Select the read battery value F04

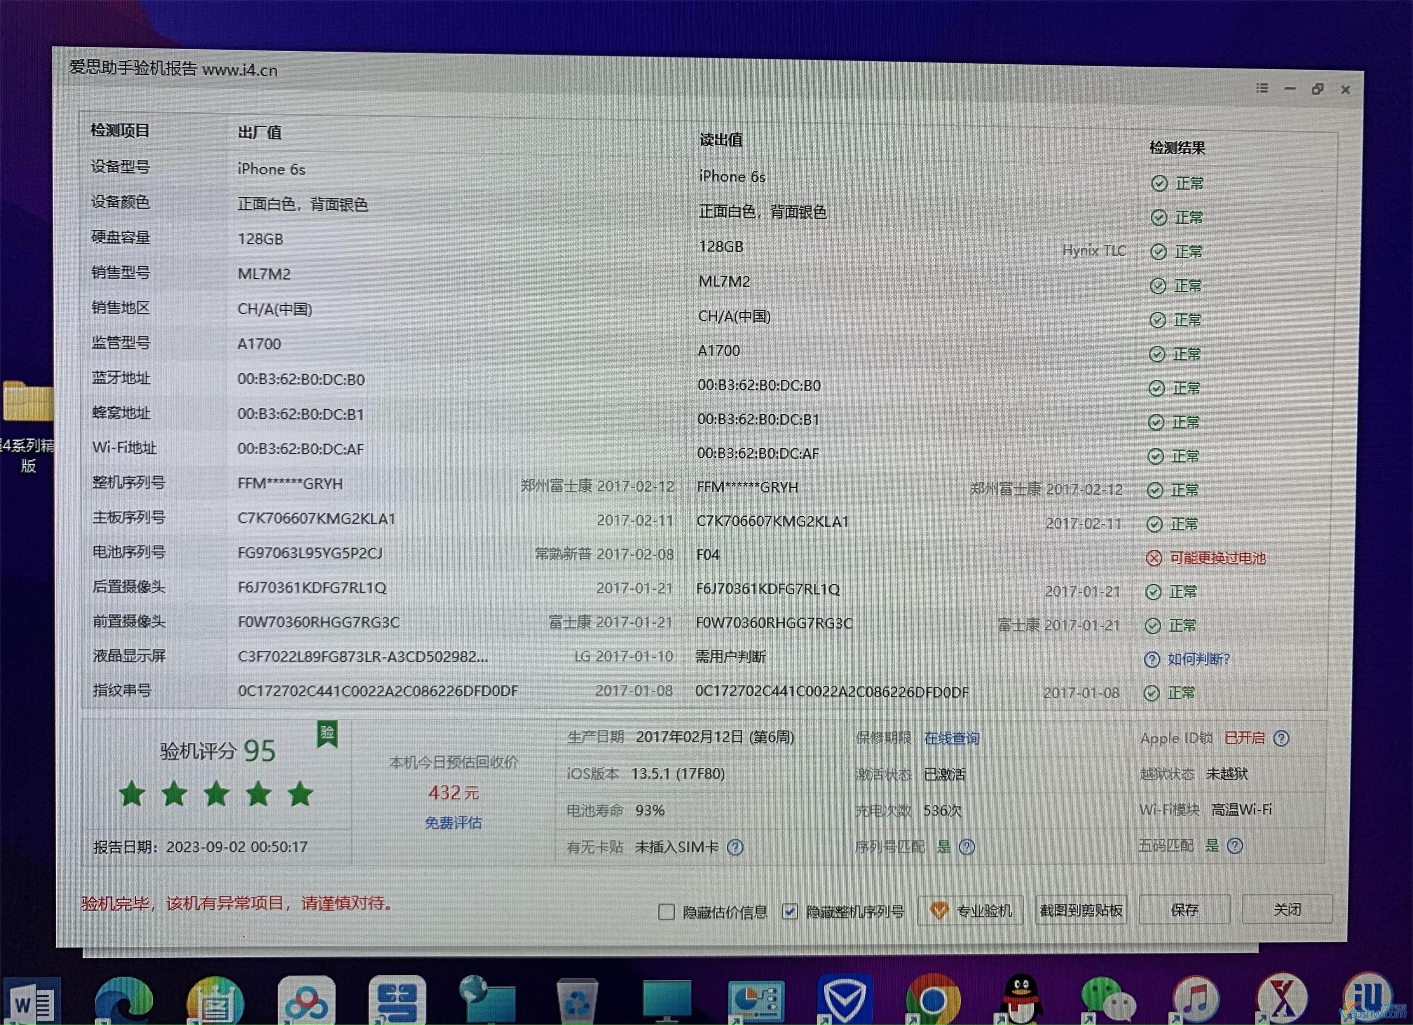coord(708,555)
